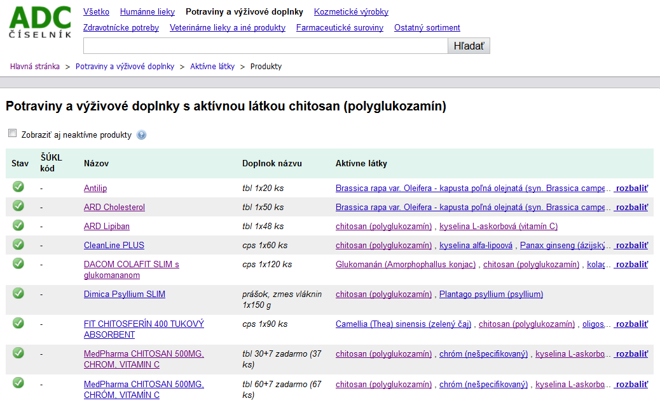
Task: Open the ARD Cholesterol product
Action: (x=114, y=207)
